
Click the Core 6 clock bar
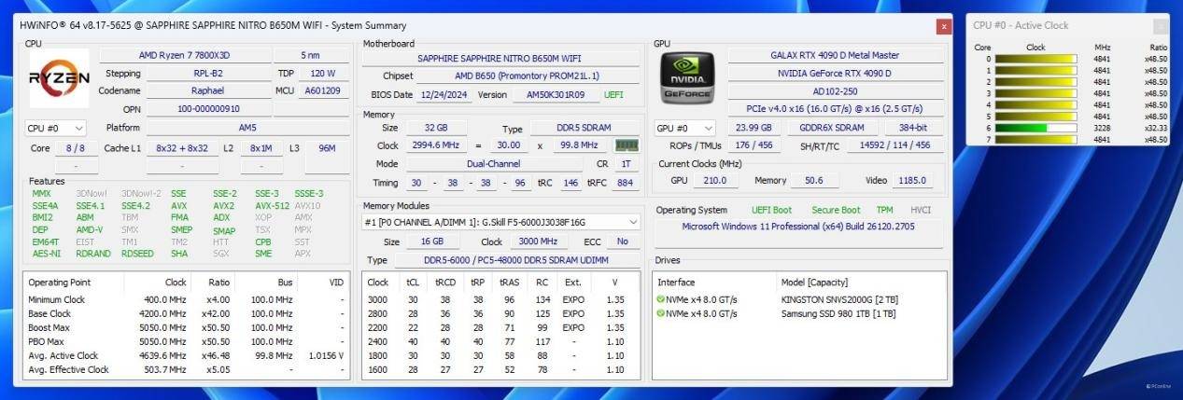tap(1035, 128)
